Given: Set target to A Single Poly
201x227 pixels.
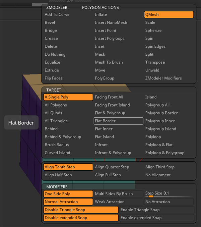Looking at the screenshot, I should click(68, 97).
